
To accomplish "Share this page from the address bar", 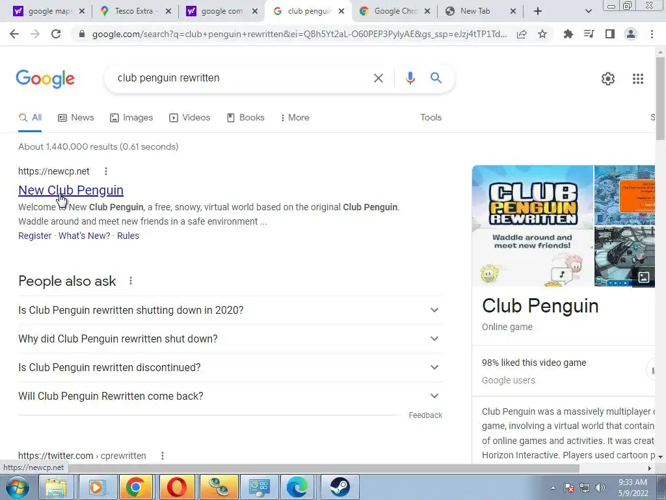I will 522,34.
